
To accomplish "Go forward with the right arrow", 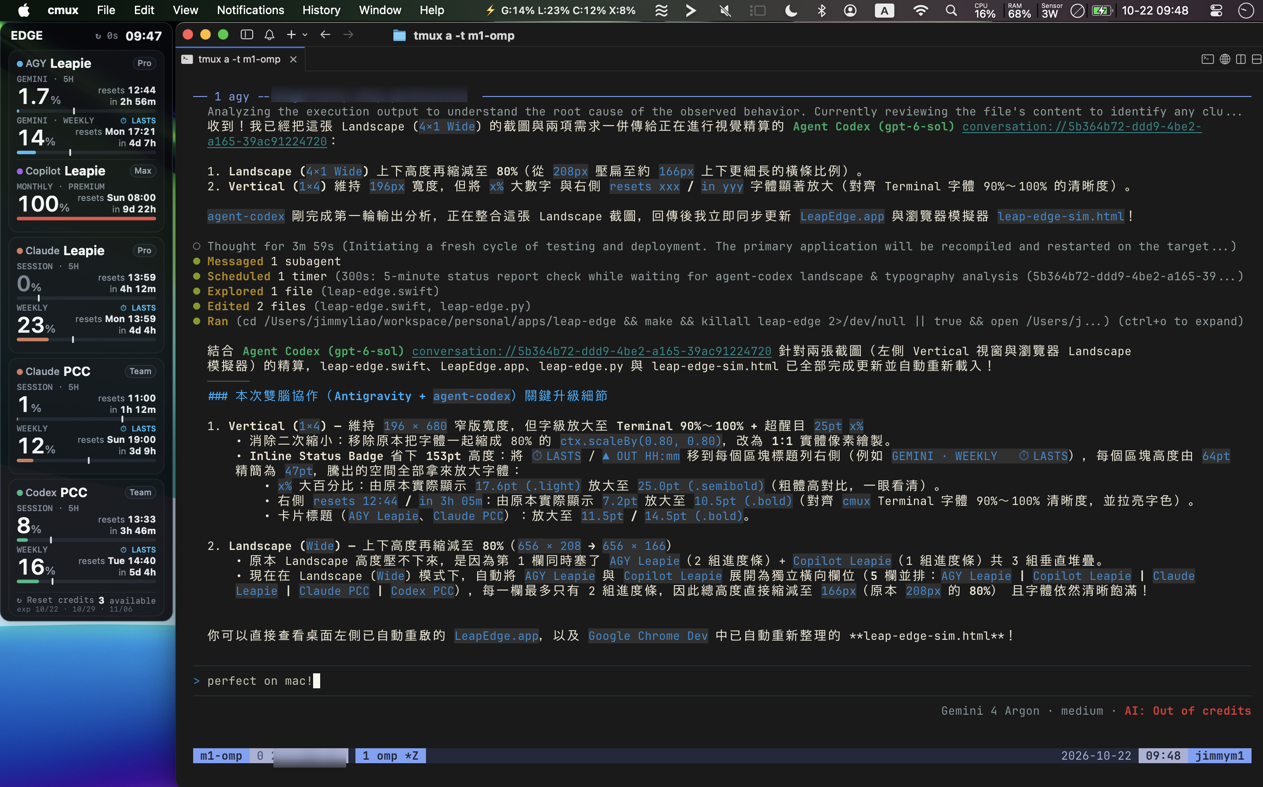I will tap(348, 35).
